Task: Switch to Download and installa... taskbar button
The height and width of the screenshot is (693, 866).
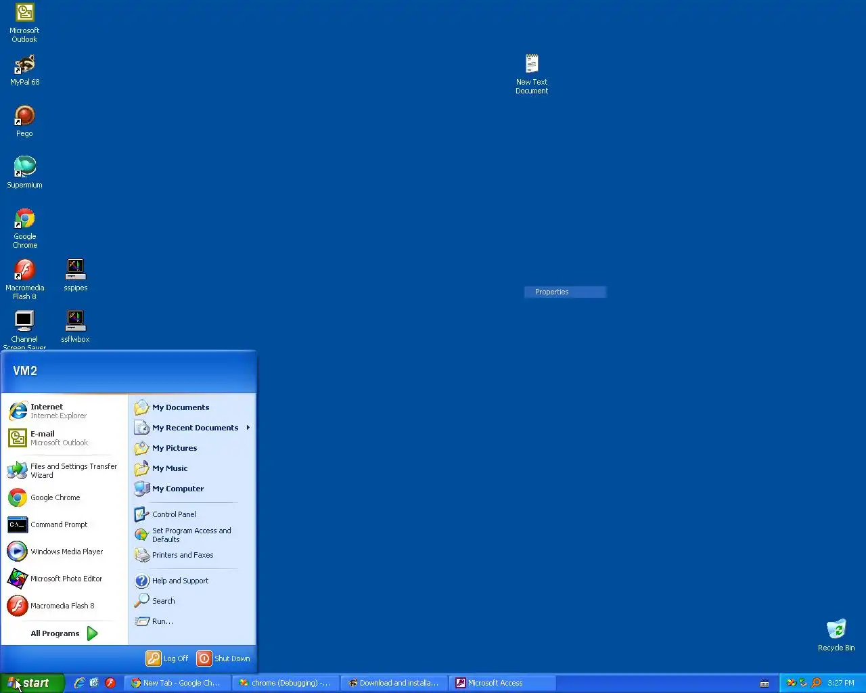Action: click(x=394, y=683)
